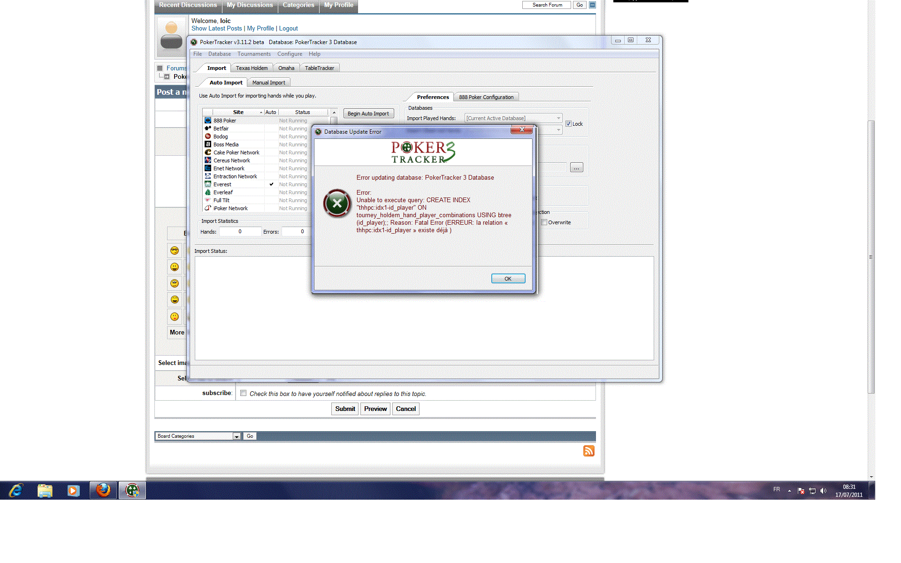The width and height of the screenshot is (901, 563).
Task: Click the laughing smiley emoticon
Action: [175, 300]
